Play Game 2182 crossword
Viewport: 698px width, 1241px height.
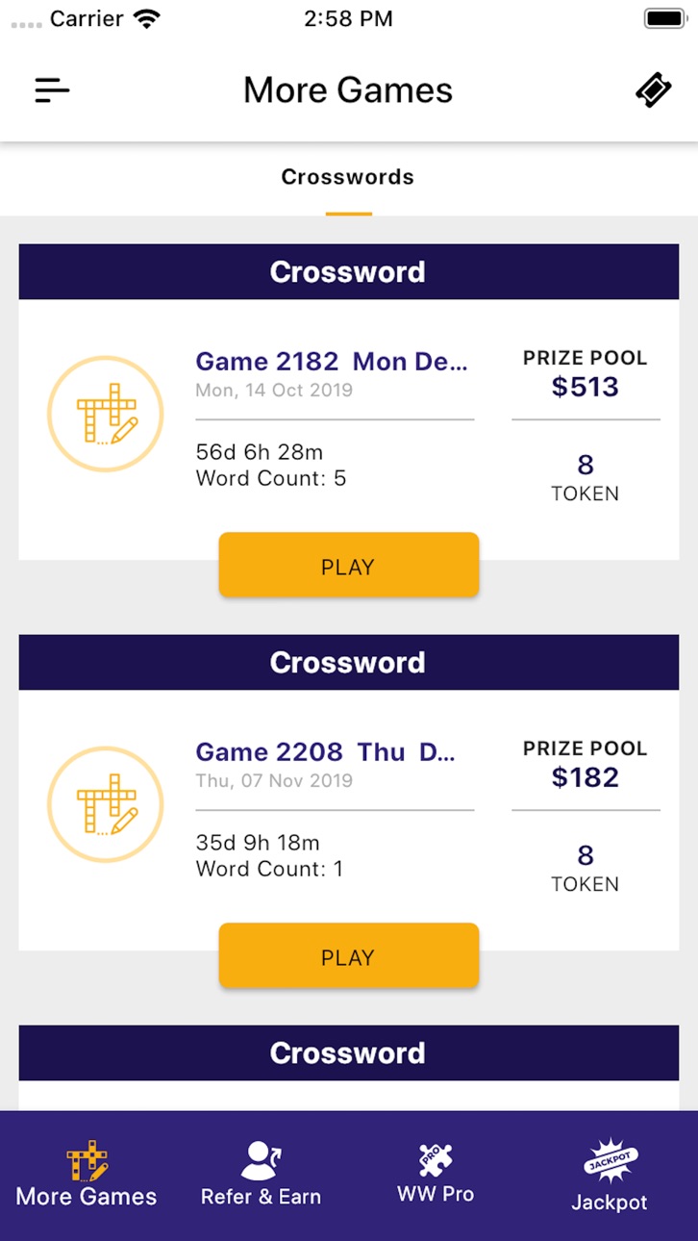pos(348,566)
